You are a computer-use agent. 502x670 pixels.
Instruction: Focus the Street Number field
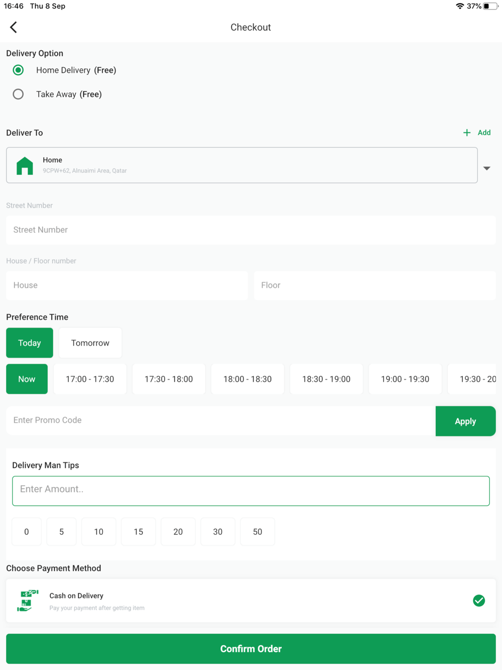click(251, 230)
